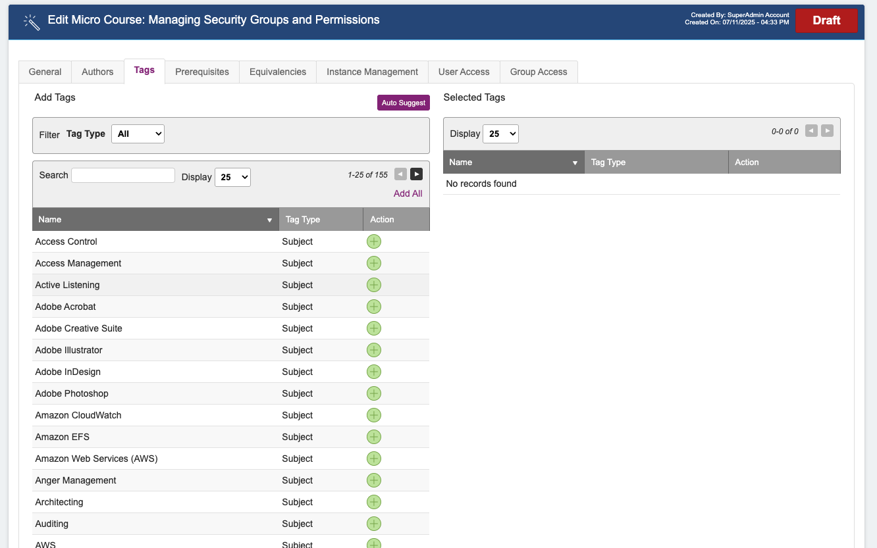Image resolution: width=877 pixels, height=548 pixels.
Task: Sort Add Tags table by Name column
Action: point(155,220)
